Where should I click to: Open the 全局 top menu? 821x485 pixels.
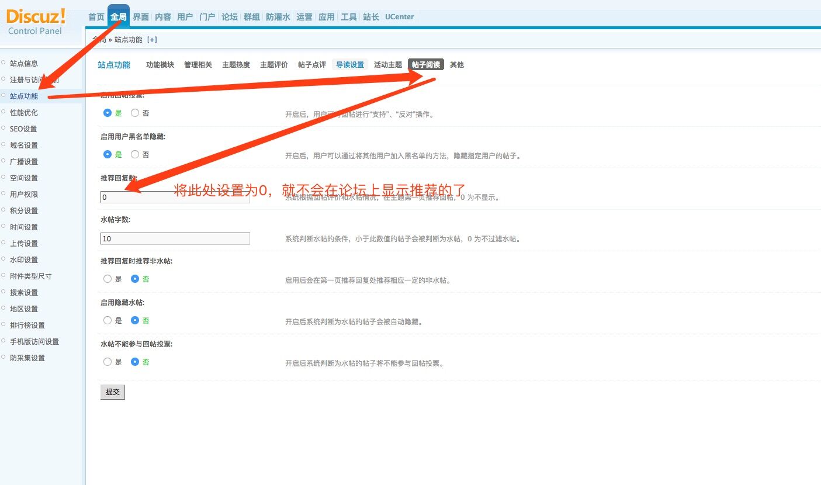click(119, 17)
